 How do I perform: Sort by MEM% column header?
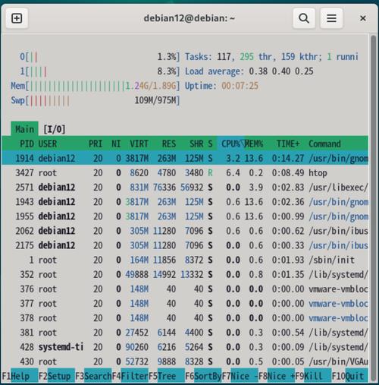click(x=254, y=144)
